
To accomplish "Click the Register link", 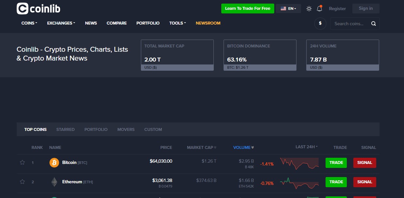I will [x=337, y=9].
